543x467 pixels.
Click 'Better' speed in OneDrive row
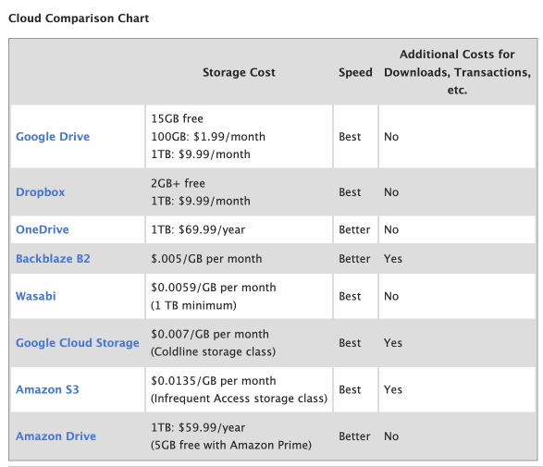(x=354, y=229)
